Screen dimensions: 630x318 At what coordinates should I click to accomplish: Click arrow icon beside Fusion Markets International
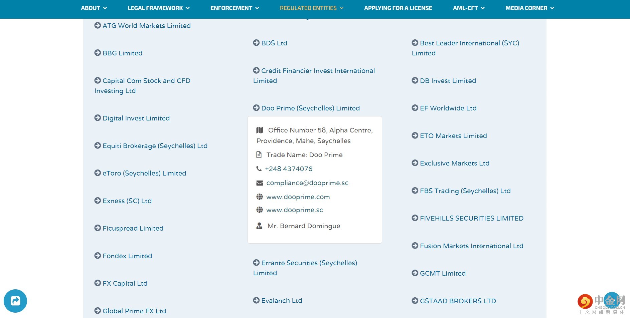tap(415, 246)
